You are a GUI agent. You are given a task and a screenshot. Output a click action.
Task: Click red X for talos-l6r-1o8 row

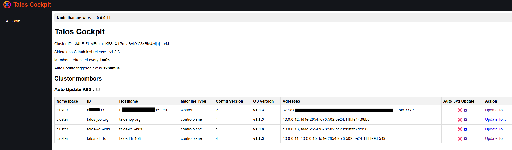tap(460, 139)
